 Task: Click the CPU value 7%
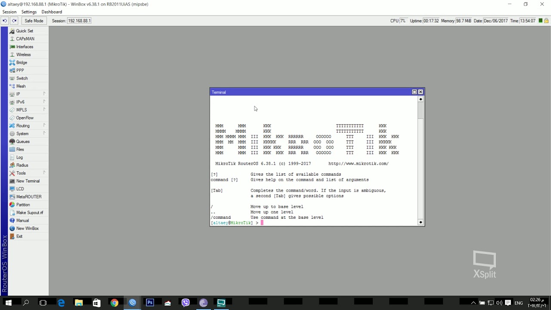[403, 21]
